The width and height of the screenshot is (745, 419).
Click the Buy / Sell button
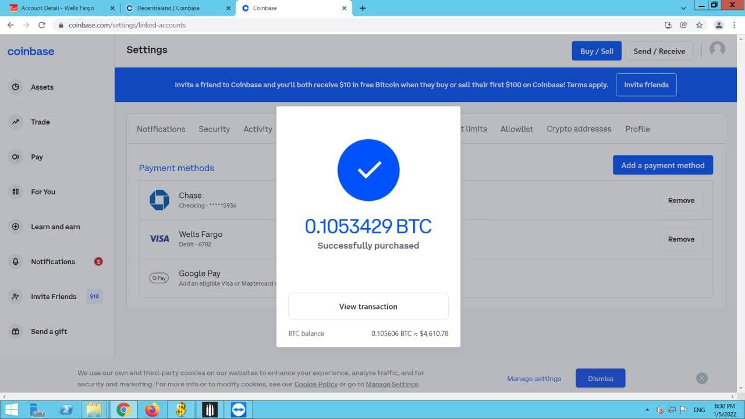[597, 51]
